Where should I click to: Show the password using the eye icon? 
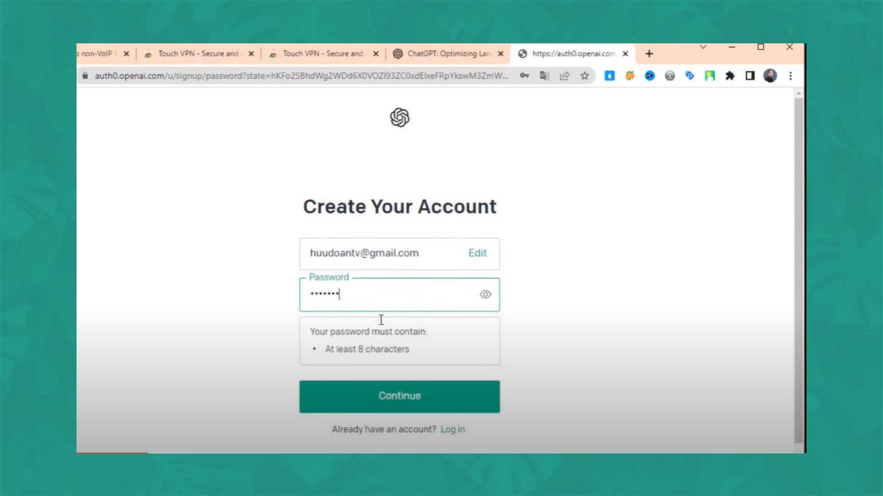point(486,295)
